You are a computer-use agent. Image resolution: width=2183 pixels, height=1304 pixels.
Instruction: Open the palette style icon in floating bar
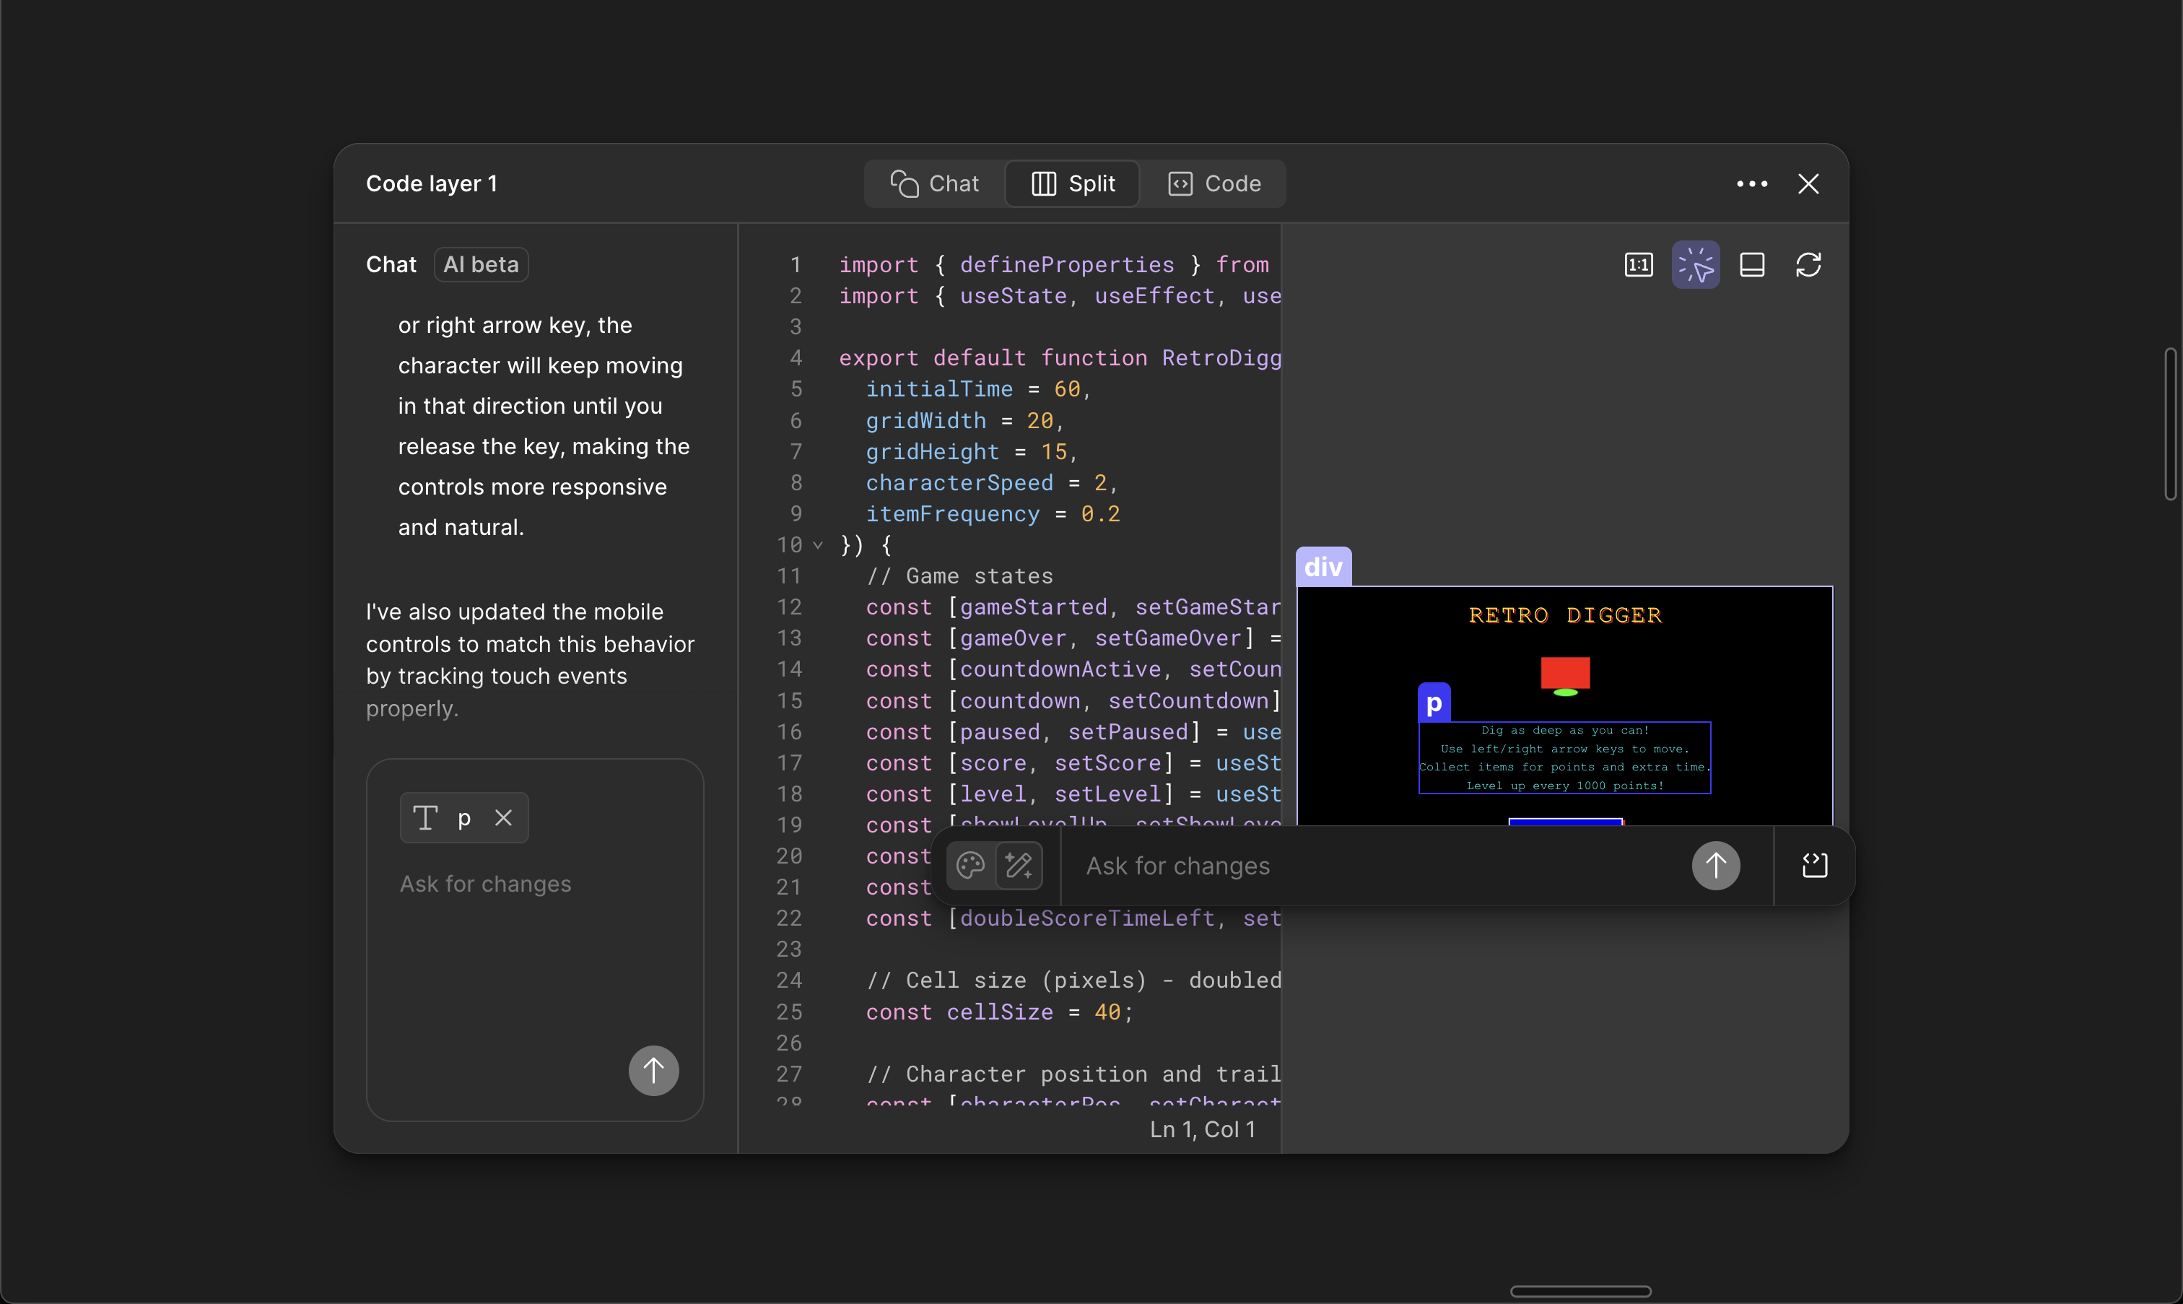point(971,866)
